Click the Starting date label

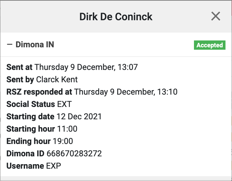30,117
